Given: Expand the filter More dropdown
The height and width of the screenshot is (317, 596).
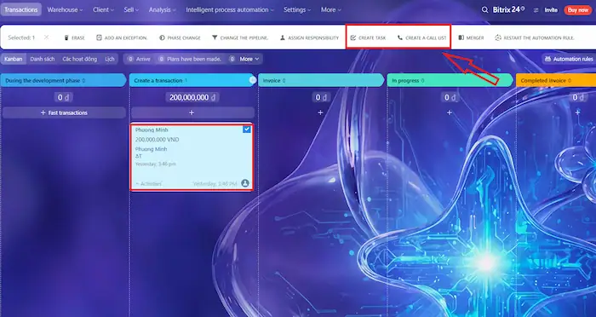Looking at the screenshot, I should [x=249, y=59].
